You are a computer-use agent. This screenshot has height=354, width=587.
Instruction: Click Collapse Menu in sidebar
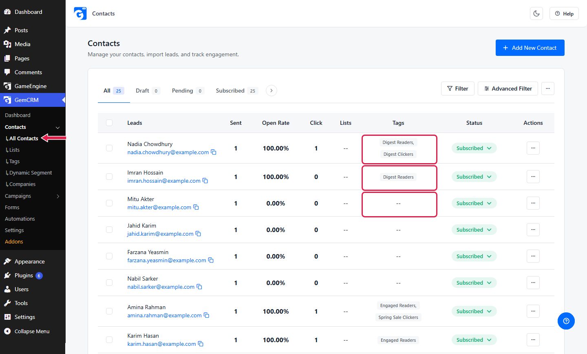33,331
